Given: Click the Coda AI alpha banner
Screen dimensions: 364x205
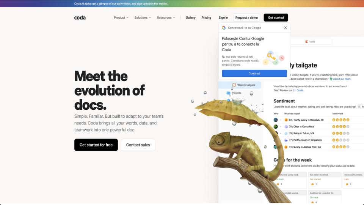Looking at the screenshot, I should 121,3.
